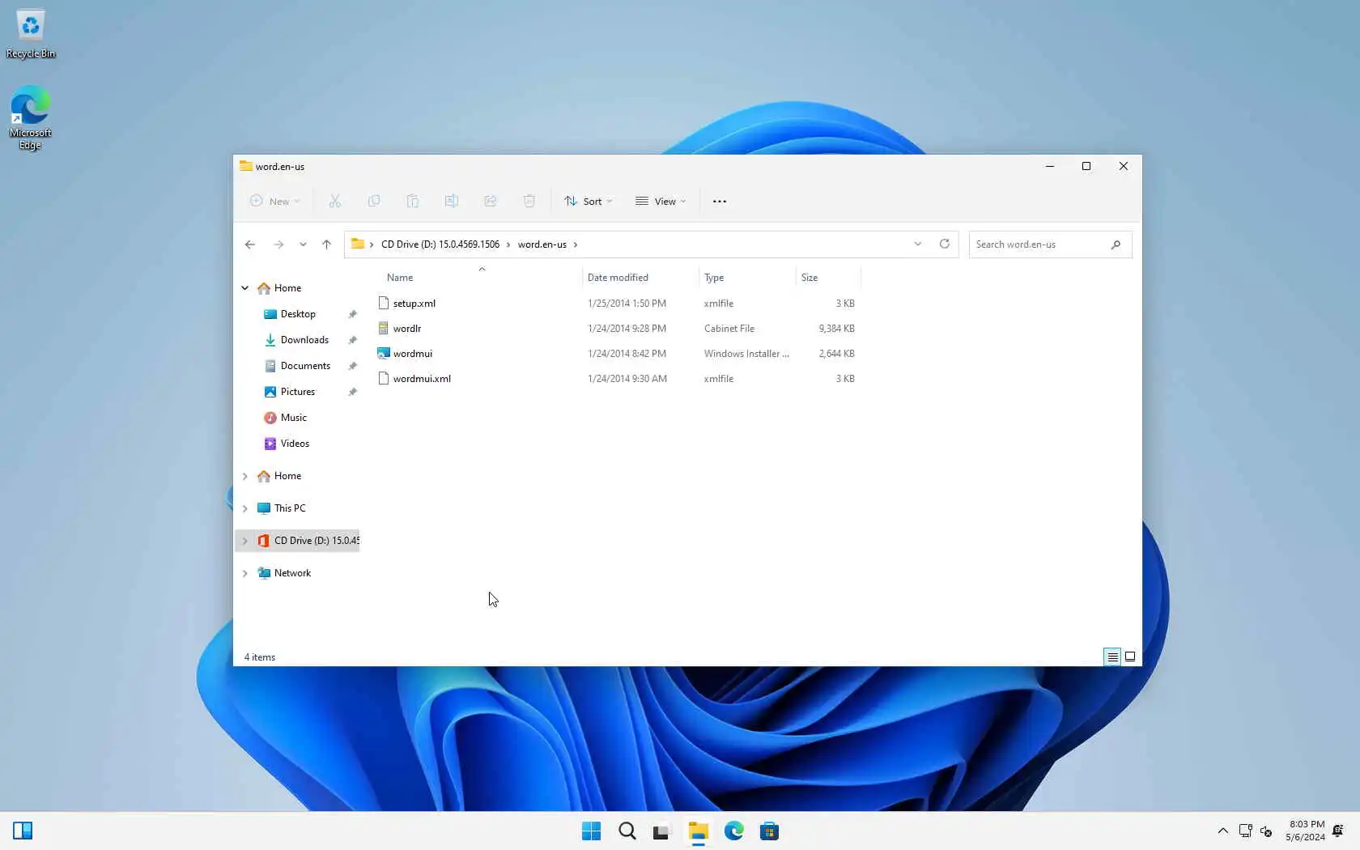Open Pictures in the navigation pane
This screenshot has width=1360, height=850.
click(x=298, y=392)
